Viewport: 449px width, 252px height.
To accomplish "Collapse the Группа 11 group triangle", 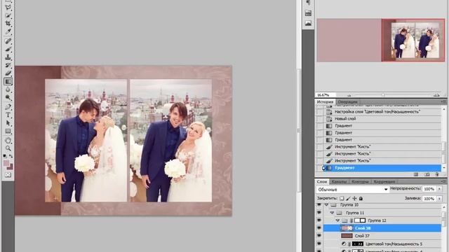I will tap(332, 213).
